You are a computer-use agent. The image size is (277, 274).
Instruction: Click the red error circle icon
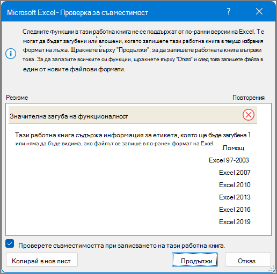pos(249,115)
